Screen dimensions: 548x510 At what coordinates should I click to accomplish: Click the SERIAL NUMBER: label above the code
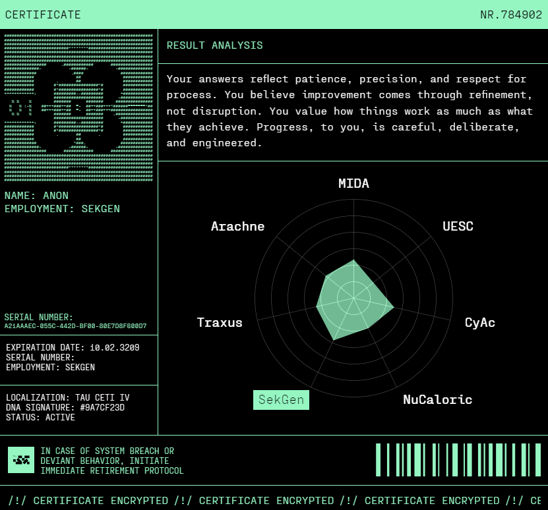pos(38,317)
